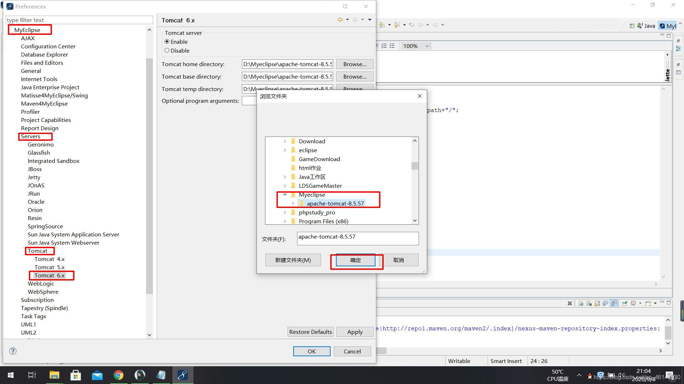
Task: Select Enable Tomcat server radio button
Action: click(167, 42)
